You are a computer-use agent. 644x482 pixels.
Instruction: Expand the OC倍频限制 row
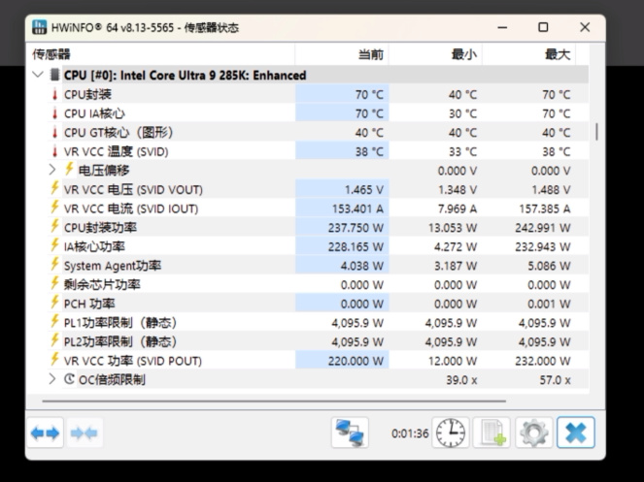[x=52, y=379]
